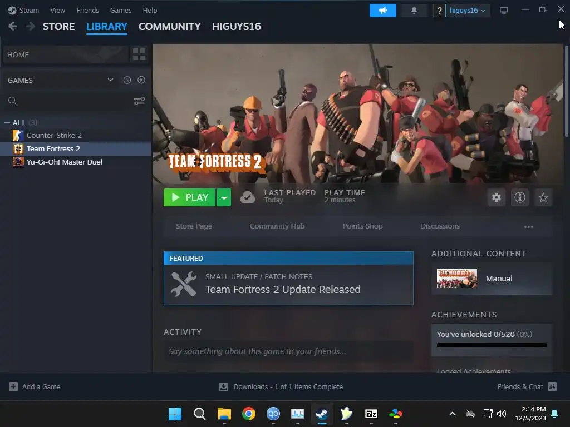Launch Google Chrome from taskbar

249,414
